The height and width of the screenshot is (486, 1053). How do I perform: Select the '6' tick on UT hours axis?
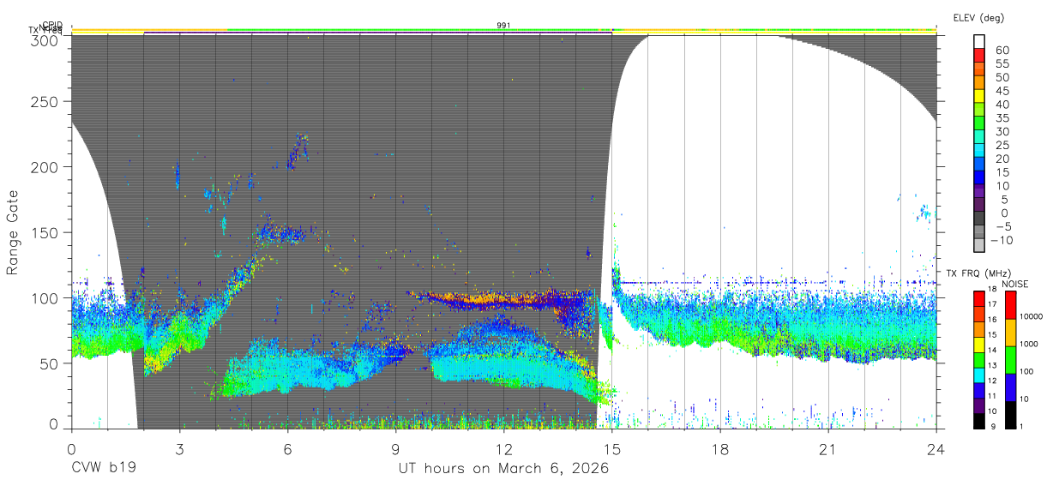[287, 448]
